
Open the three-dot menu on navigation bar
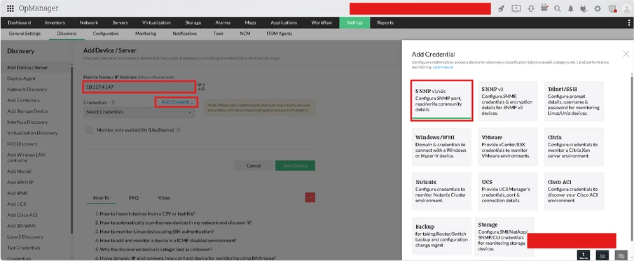628,22
